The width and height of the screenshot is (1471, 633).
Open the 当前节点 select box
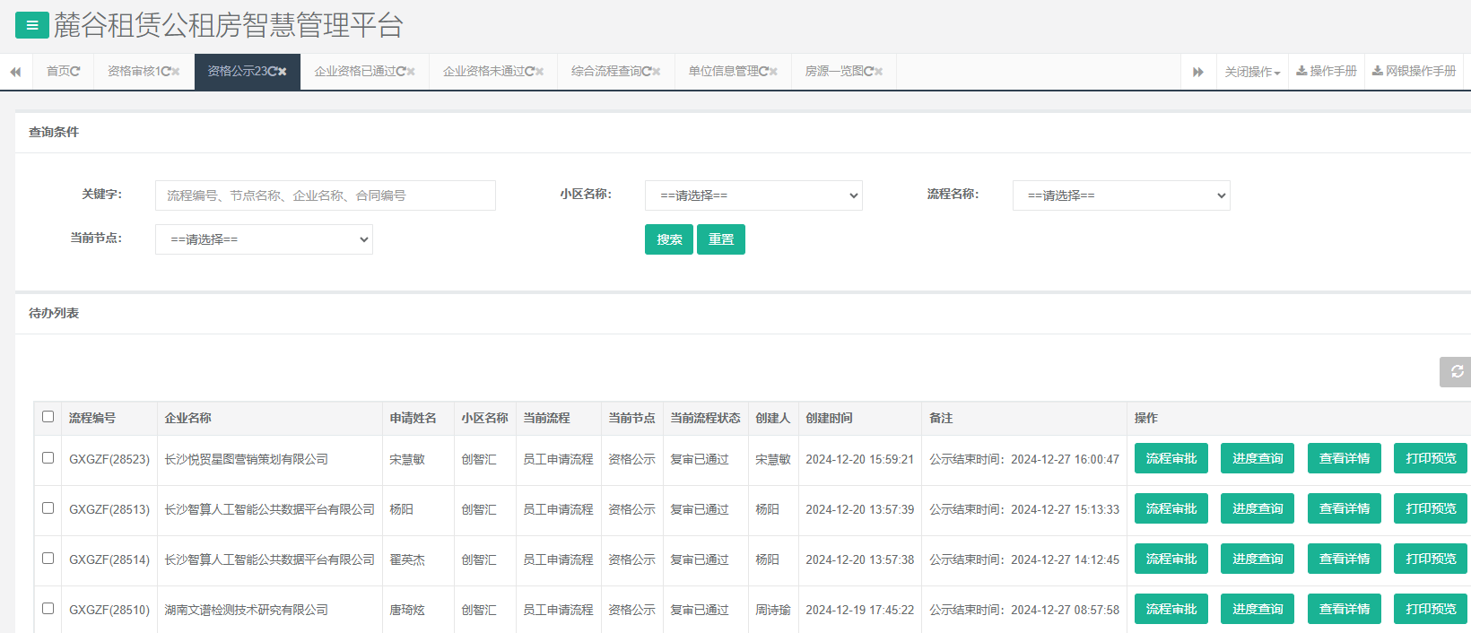tap(264, 239)
